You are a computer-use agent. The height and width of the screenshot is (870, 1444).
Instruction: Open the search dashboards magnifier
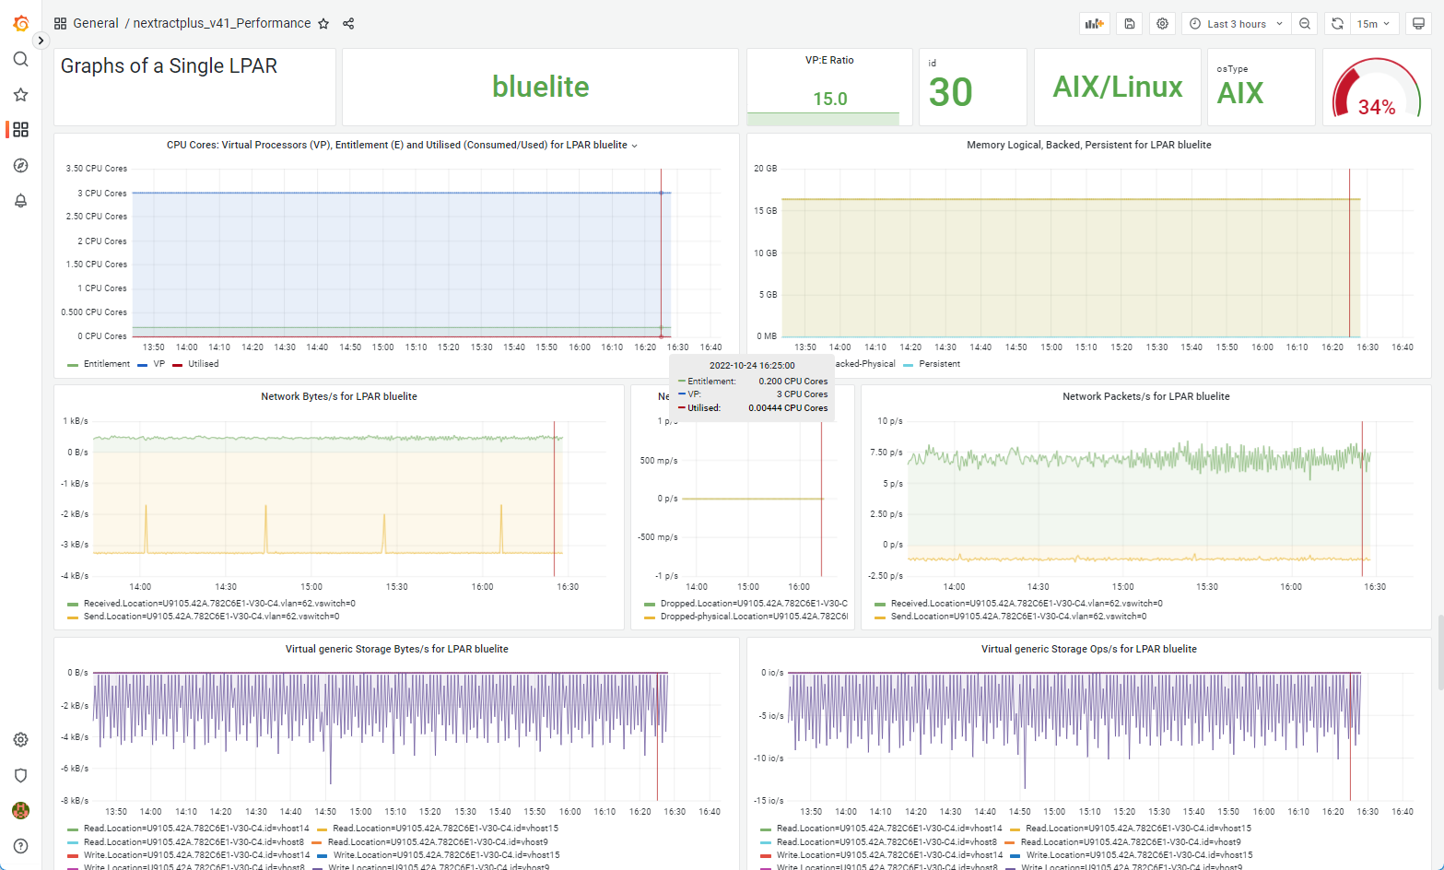(20, 59)
